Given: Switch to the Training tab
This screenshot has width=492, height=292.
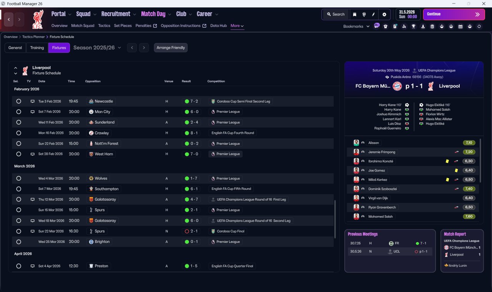Looking at the screenshot, I should point(37,48).
